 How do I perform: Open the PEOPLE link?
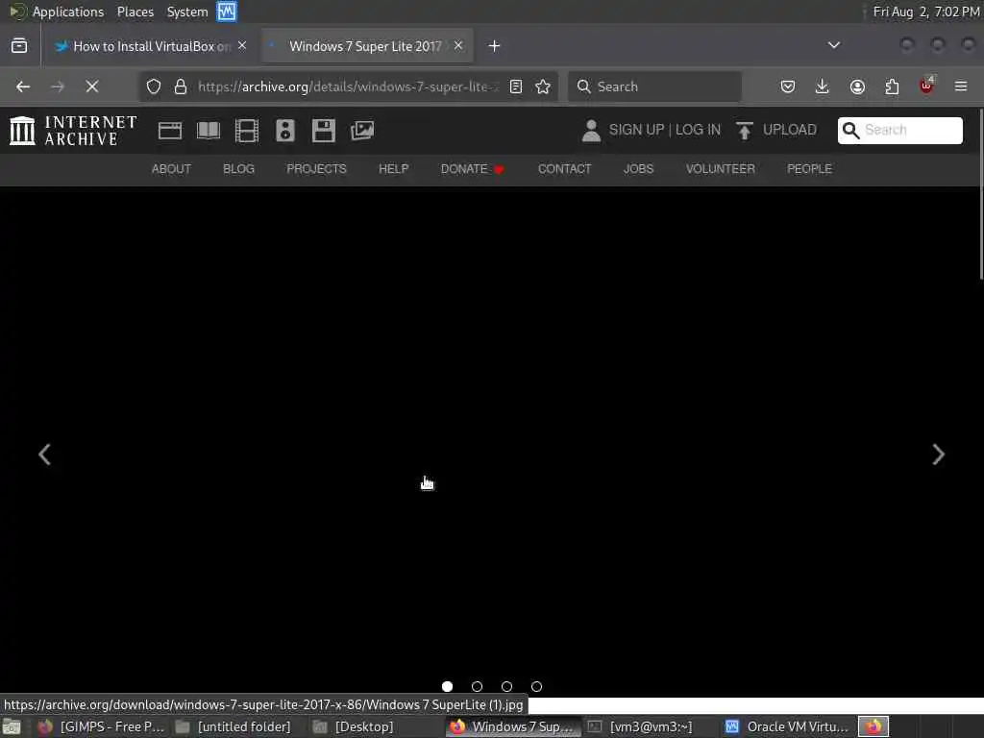point(809,169)
